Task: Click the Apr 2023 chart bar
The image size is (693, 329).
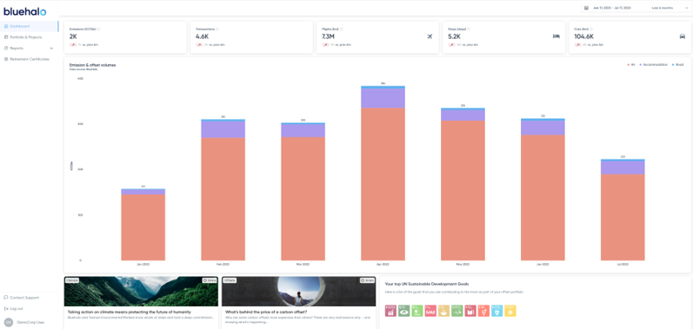Action: click(383, 173)
